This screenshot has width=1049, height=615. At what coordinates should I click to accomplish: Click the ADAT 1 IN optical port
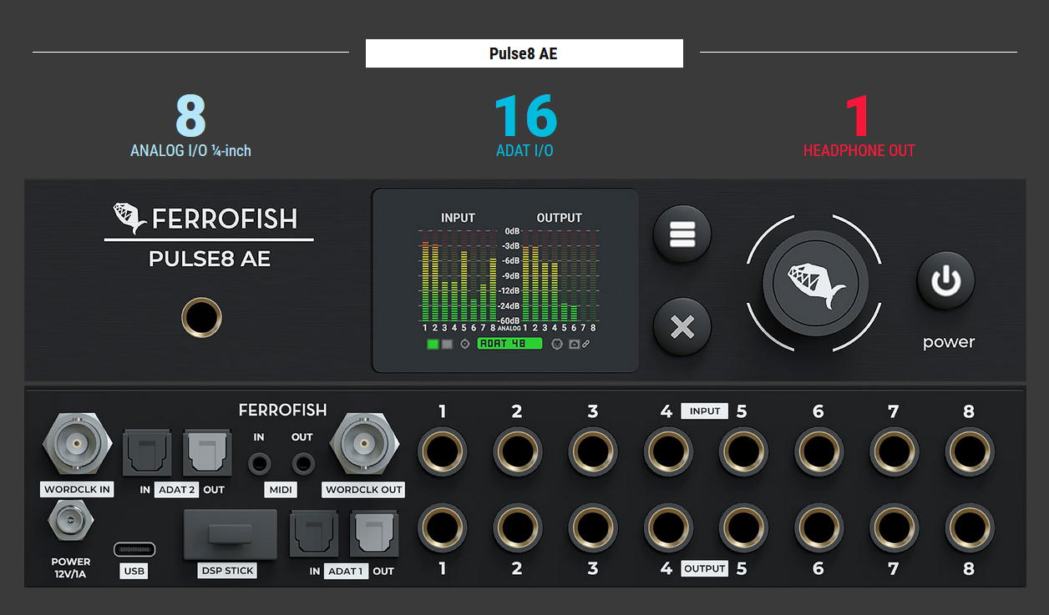coord(314,535)
